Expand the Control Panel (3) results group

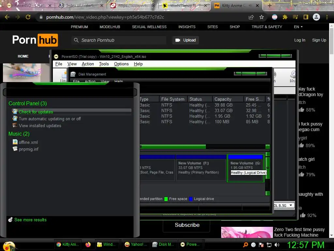click(27, 103)
